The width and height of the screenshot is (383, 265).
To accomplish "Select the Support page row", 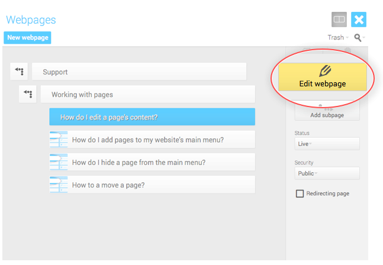I will tap(139, 72).
